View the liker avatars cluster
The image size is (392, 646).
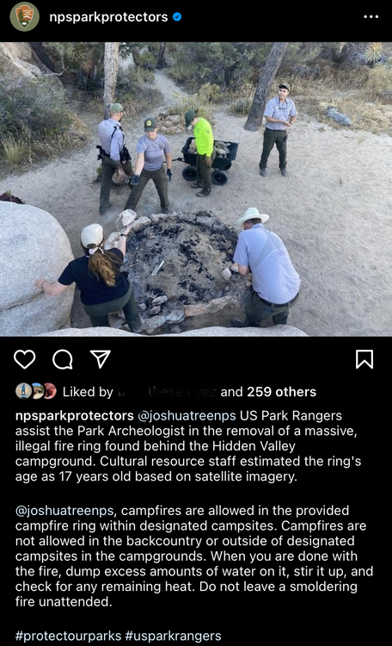pyautogui.click(x=36, y=391)
